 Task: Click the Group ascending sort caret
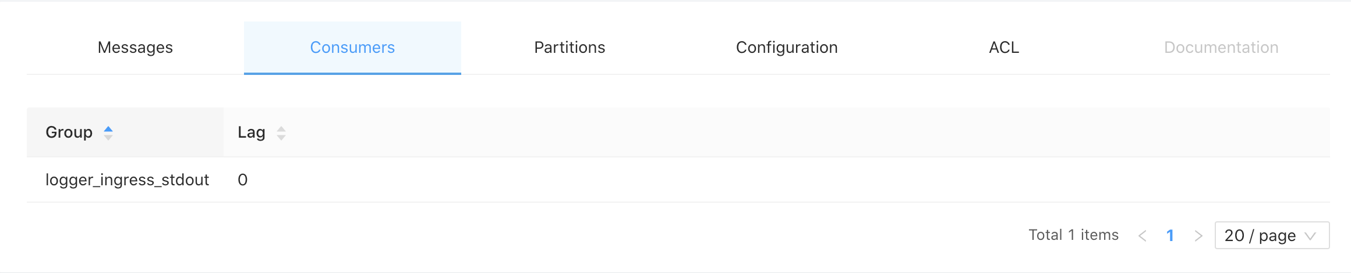click(x=108, y=129)
